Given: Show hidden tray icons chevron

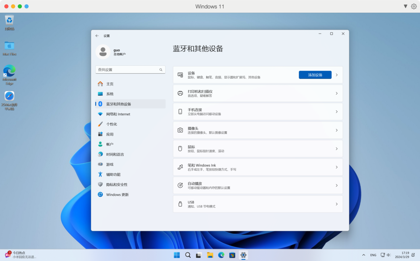Looking at the screenshot, I should click(x=363, y=255).
